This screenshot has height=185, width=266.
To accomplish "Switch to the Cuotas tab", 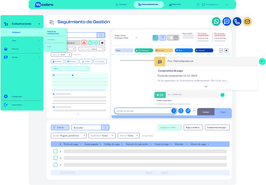I will tap(206, 112).
